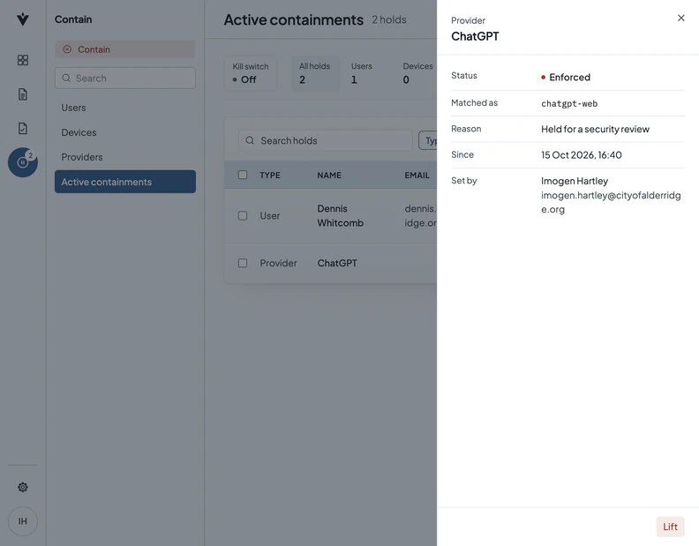Click the 'Provider' type cell in table
The image size is (699, 546).
tap(278, 263)
